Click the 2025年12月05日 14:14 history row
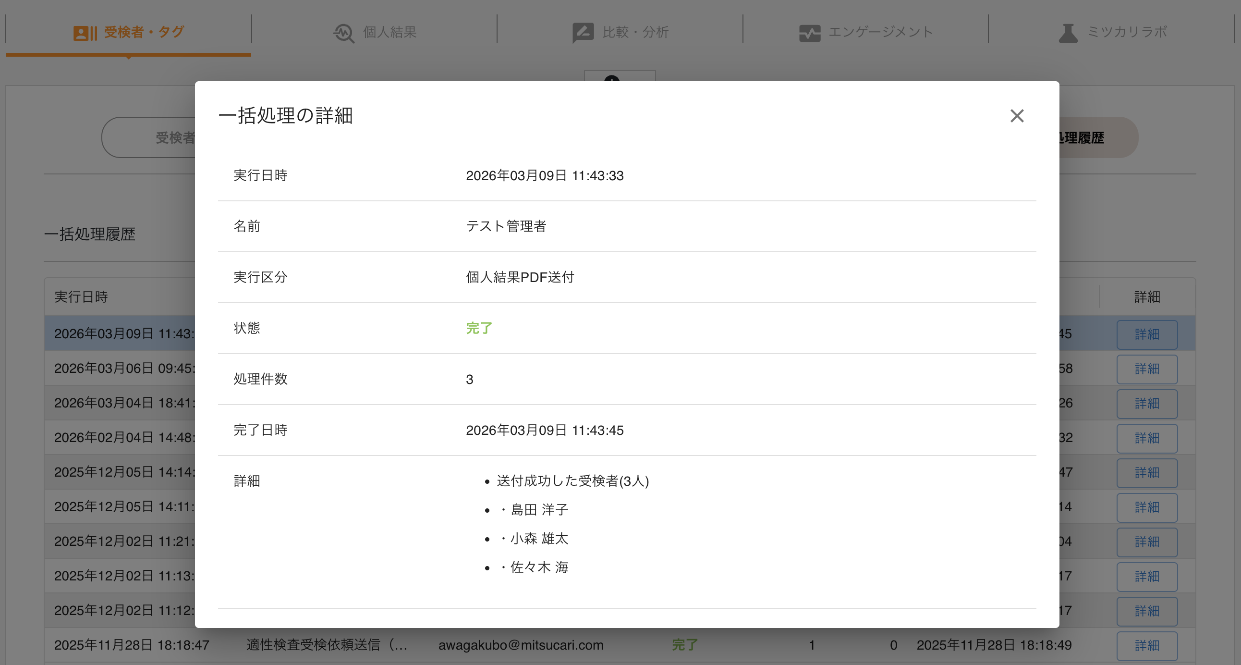The width and height of the screenshot is (1241, 665). tap(124, 472)
